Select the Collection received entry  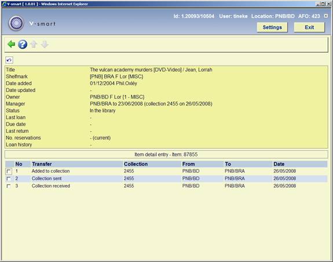coord(51,186)
